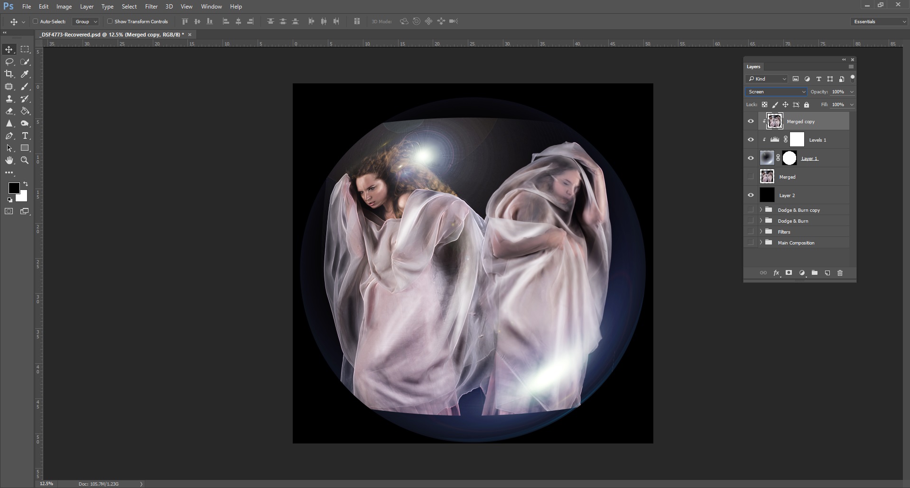910x488 pixels.
Task: Select the Zoom tool
Action: [25, 160]
